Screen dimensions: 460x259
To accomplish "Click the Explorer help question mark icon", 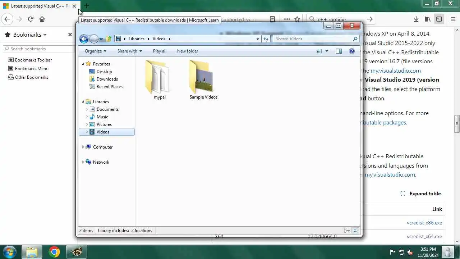I will click(x=352, y=51).
